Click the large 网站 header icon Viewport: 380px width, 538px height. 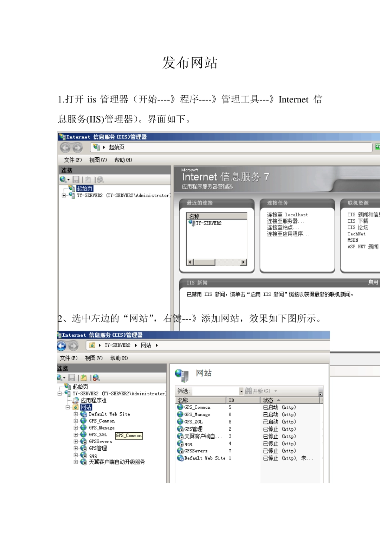[182, 375]
